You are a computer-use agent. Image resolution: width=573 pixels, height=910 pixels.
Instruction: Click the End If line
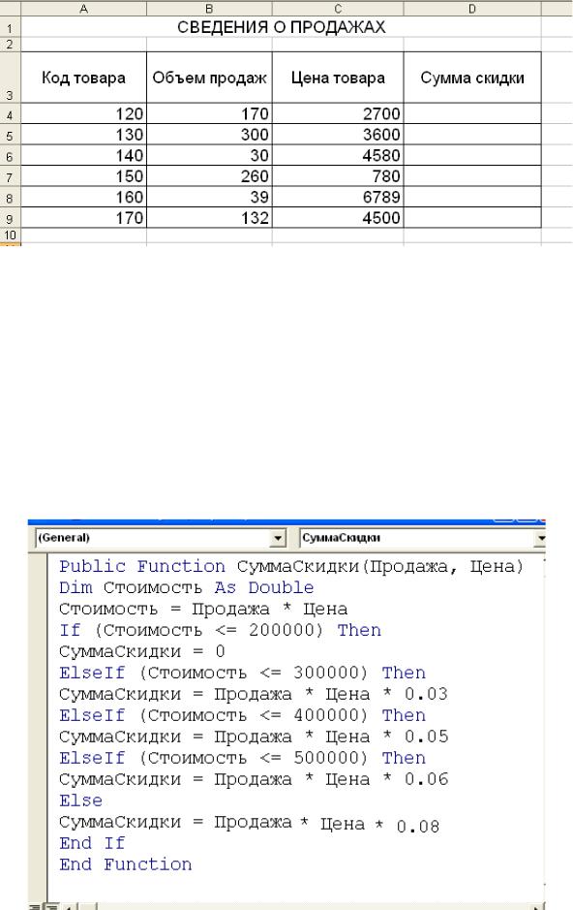coord(92,843)
